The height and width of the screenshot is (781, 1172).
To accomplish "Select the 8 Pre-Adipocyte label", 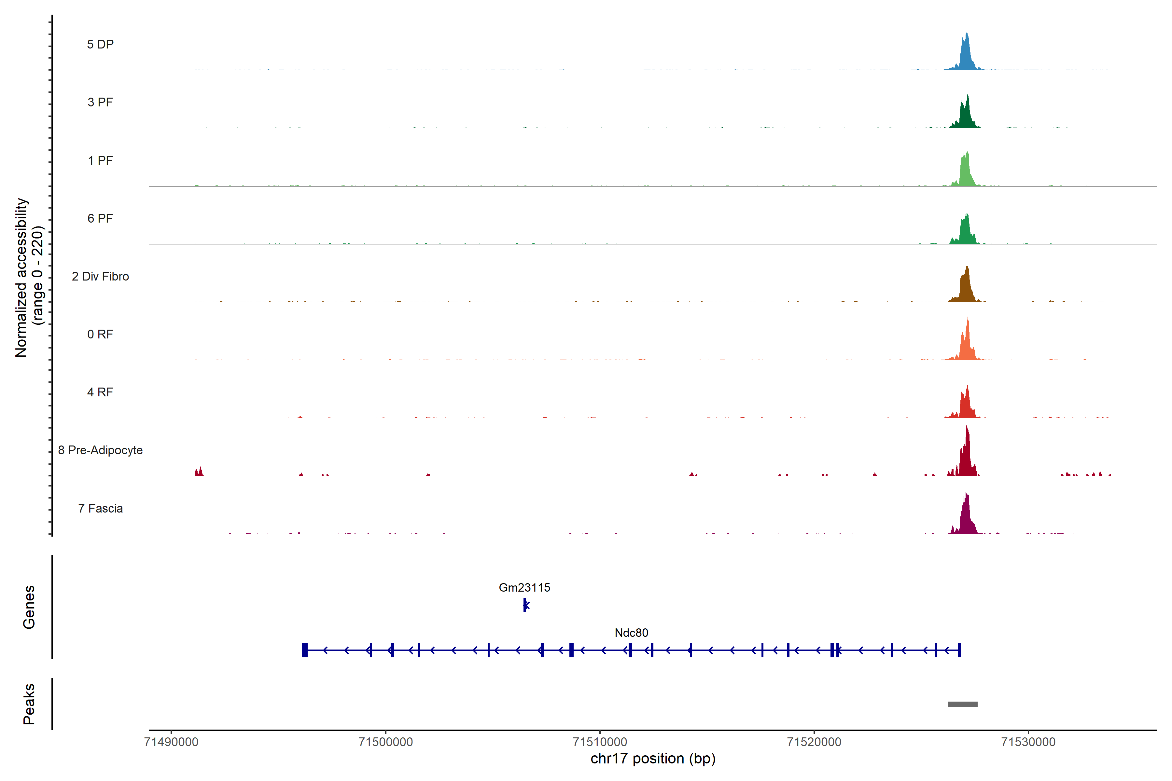I will tap(100, 450).
